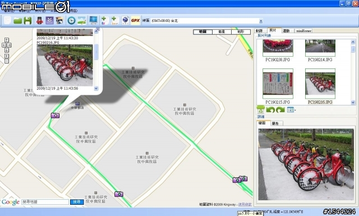Image resolution: width=359 pixels, height=216 pixels.
Task: Click the import photos toolbar icon
Action: (x=59, y=21)
